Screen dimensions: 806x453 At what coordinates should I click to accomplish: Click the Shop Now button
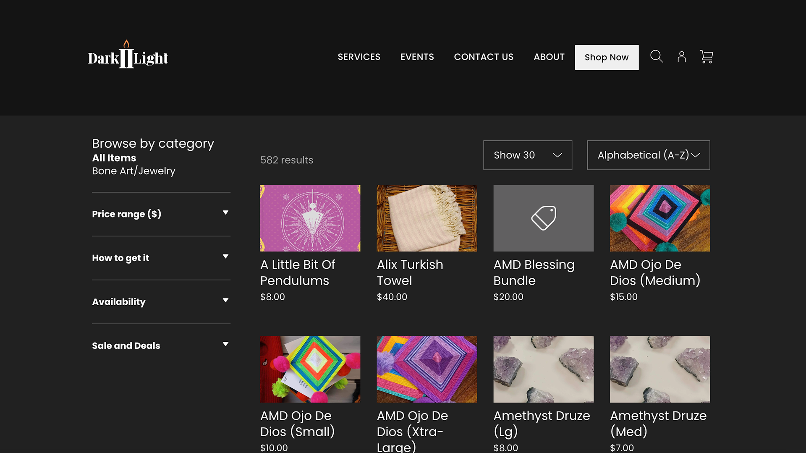607,58
